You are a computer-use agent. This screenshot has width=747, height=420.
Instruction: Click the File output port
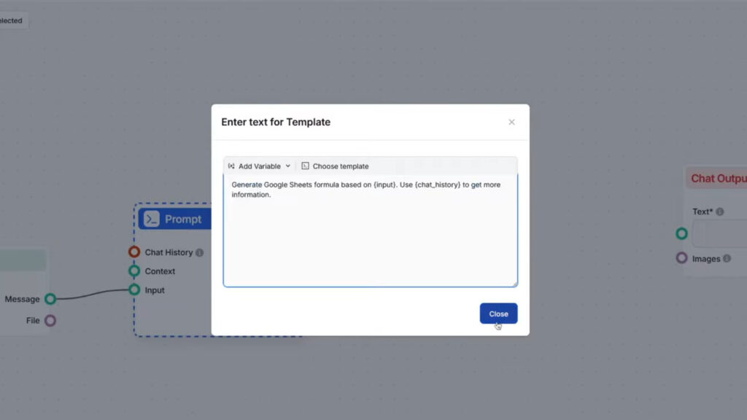(x=50, y=320)
